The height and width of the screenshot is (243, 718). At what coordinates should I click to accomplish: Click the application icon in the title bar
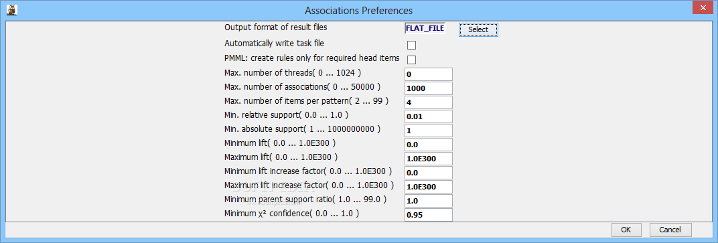click(12, 10)
